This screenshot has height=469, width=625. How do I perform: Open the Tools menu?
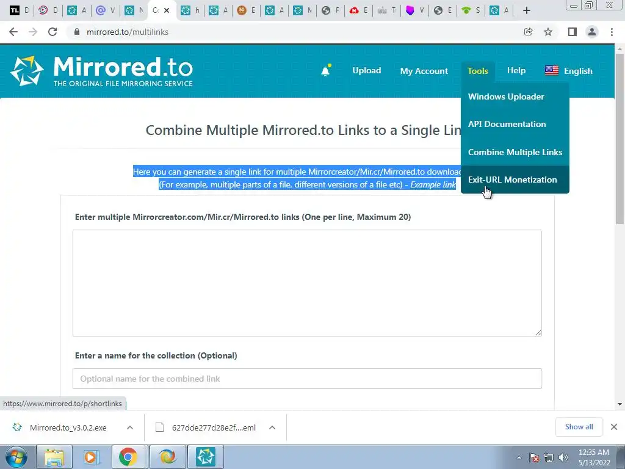click(477, 71)
